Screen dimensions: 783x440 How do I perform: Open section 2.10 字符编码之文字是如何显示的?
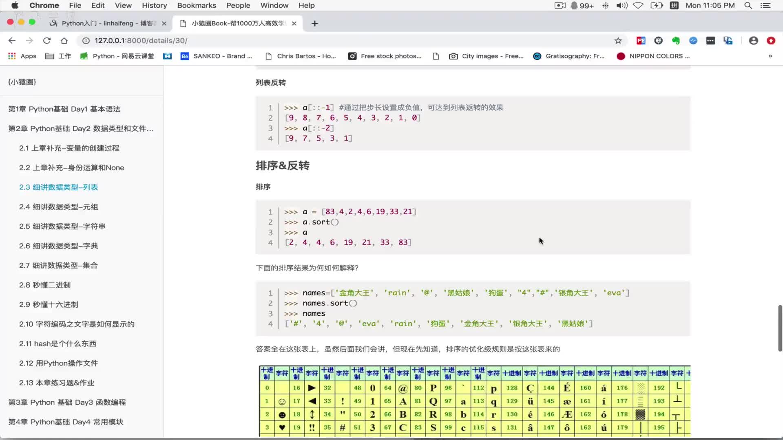click(x=77, y=324)
